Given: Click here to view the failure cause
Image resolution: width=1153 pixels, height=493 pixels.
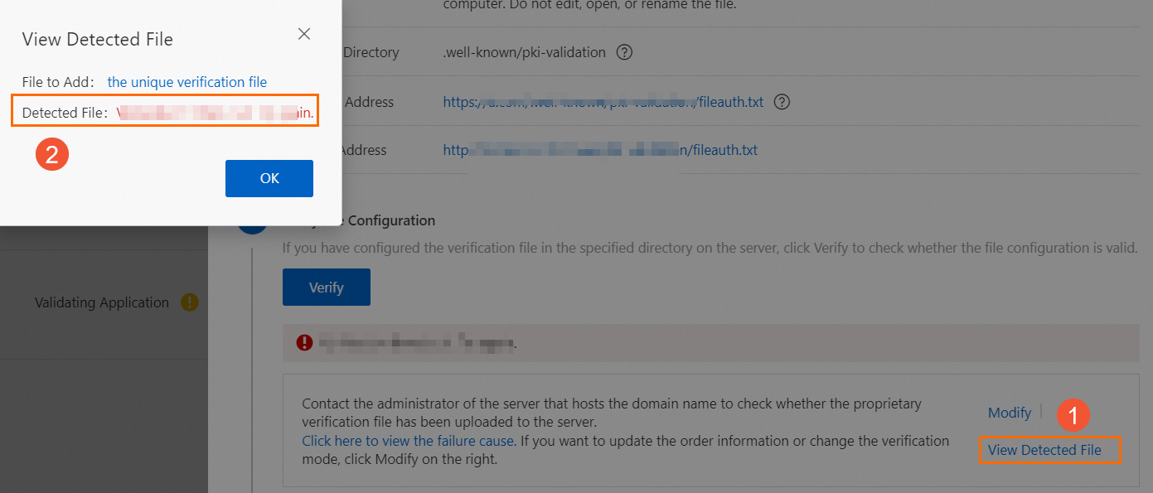Looking at the screenshot, I should point(408,441).
